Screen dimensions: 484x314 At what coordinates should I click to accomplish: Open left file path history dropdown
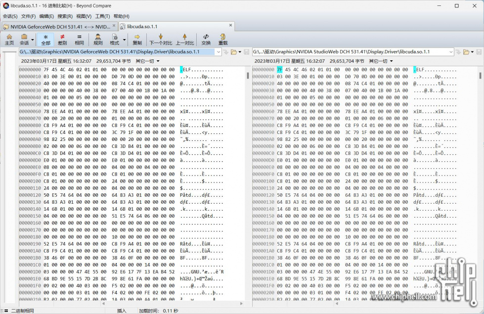point(219,52)
